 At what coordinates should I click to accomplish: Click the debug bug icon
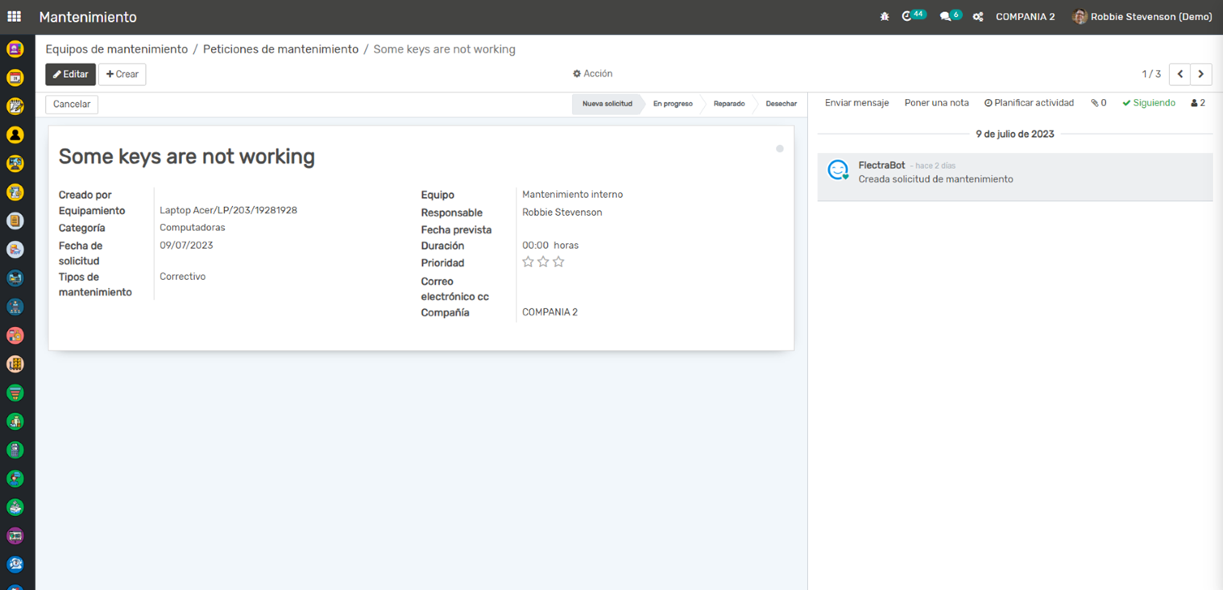[x=885, y=17]
